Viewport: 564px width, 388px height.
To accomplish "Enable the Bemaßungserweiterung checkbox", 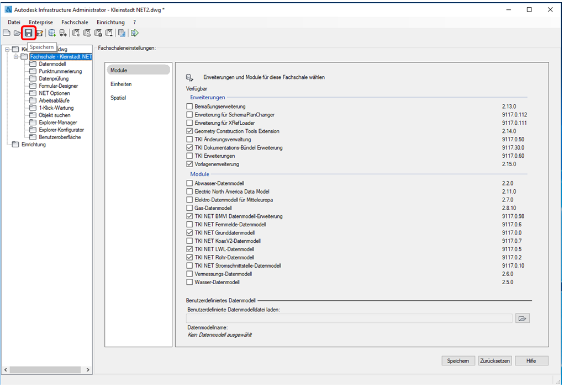I will click(189, 107).
